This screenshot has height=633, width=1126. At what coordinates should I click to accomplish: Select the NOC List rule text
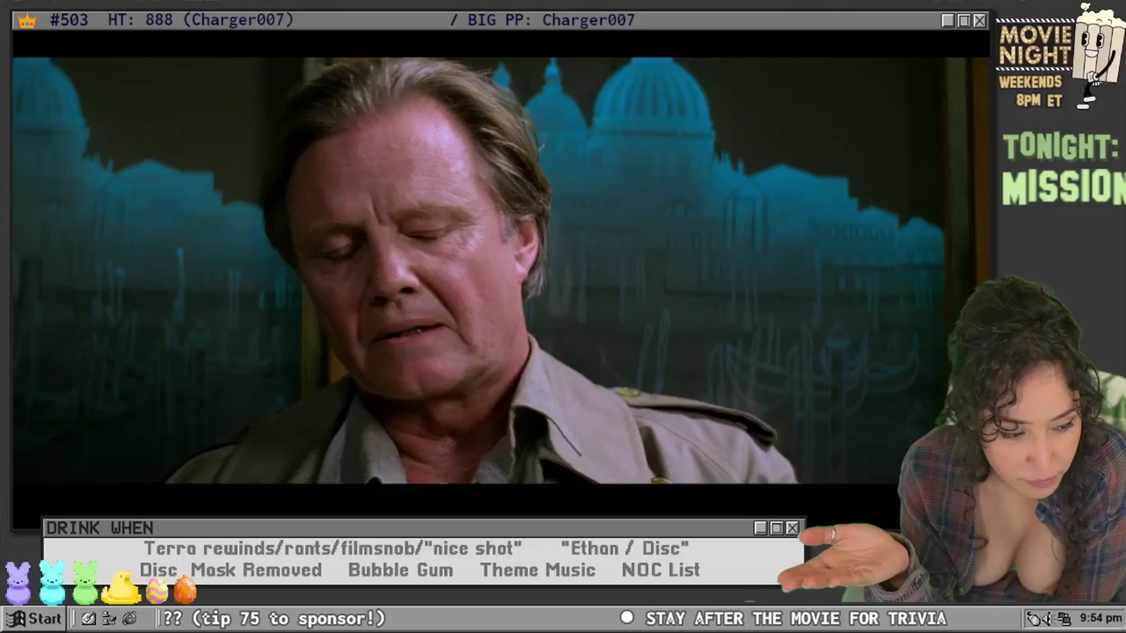661,570
